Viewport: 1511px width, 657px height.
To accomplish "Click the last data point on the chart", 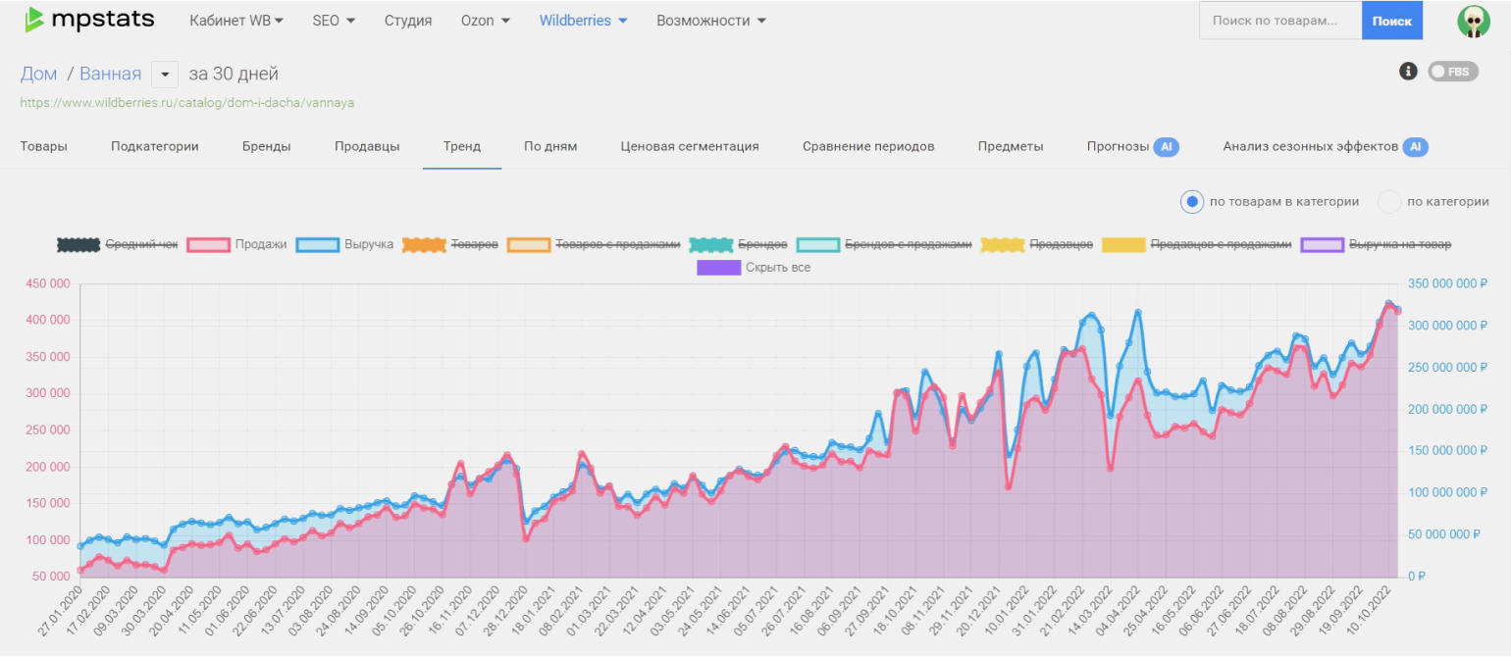I will point(1398,311).
